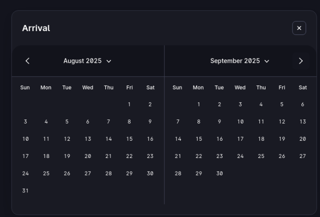This screenshot has height=217, width=320.
Task: Select September 10
Action: pyautogui.click(x=240, y=122)
